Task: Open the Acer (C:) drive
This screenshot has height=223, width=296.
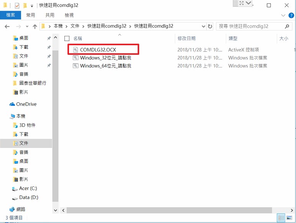Action: (x=28, y=188)
